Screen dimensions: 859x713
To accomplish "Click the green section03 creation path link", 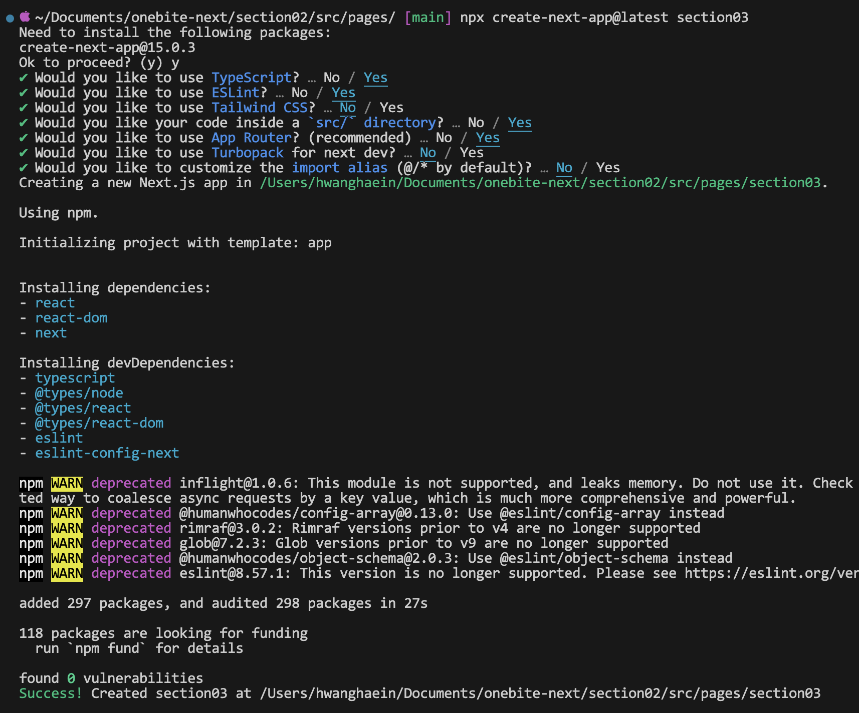I will (540, 183).
